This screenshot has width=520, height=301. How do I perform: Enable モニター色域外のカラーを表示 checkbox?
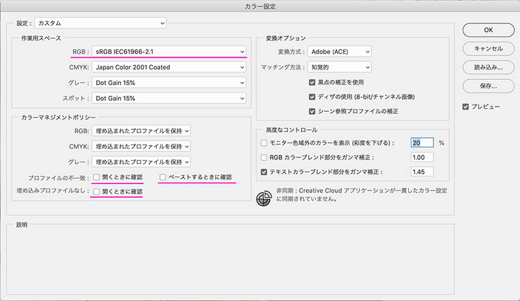[264, 143]
